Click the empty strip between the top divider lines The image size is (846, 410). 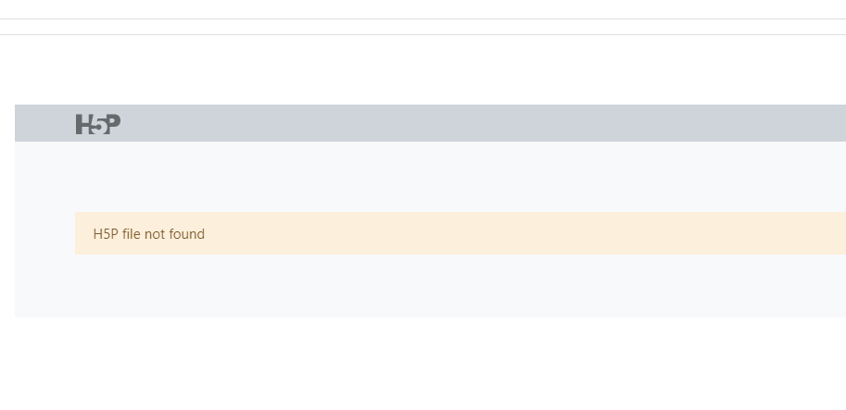coord(423,27)
